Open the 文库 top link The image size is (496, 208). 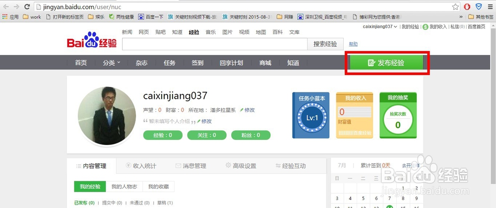pos(294,32)
